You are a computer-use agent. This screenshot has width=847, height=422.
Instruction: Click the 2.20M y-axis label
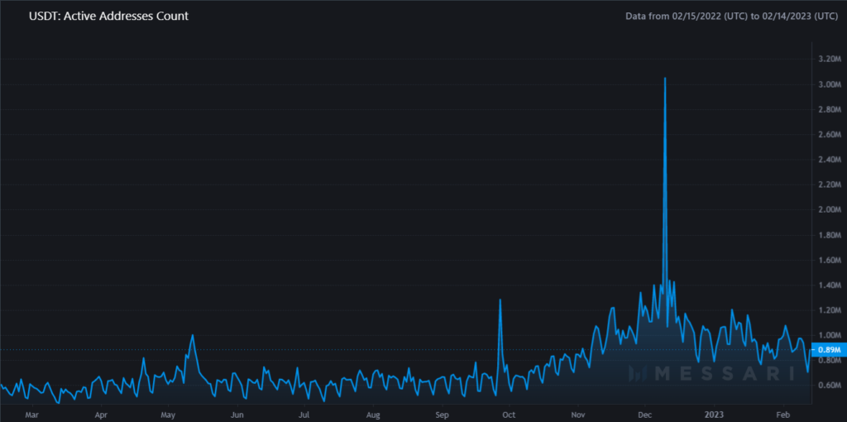pyautogui.click(x=829, y=185)
